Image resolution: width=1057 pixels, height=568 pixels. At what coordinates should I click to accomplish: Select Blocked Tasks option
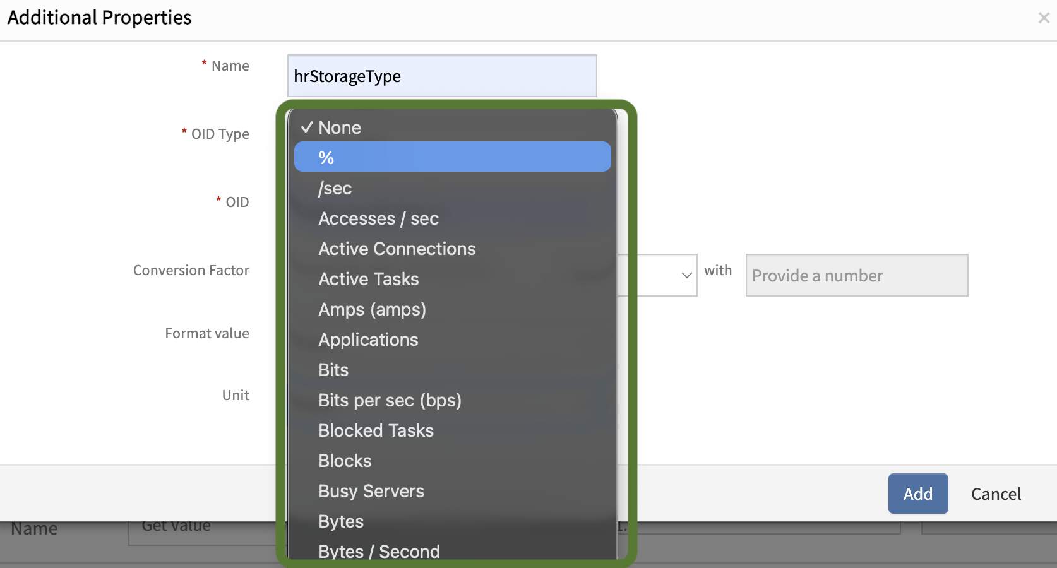(376, 430)
